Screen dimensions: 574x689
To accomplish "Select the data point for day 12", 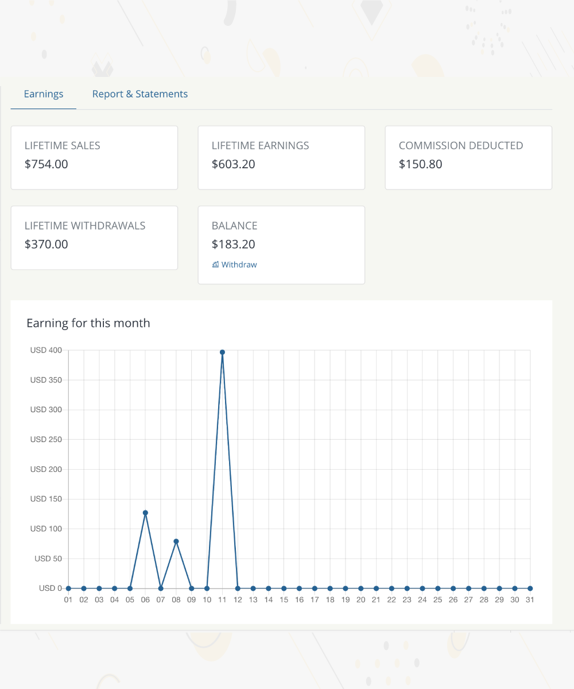I will click(x=238, y=589).
